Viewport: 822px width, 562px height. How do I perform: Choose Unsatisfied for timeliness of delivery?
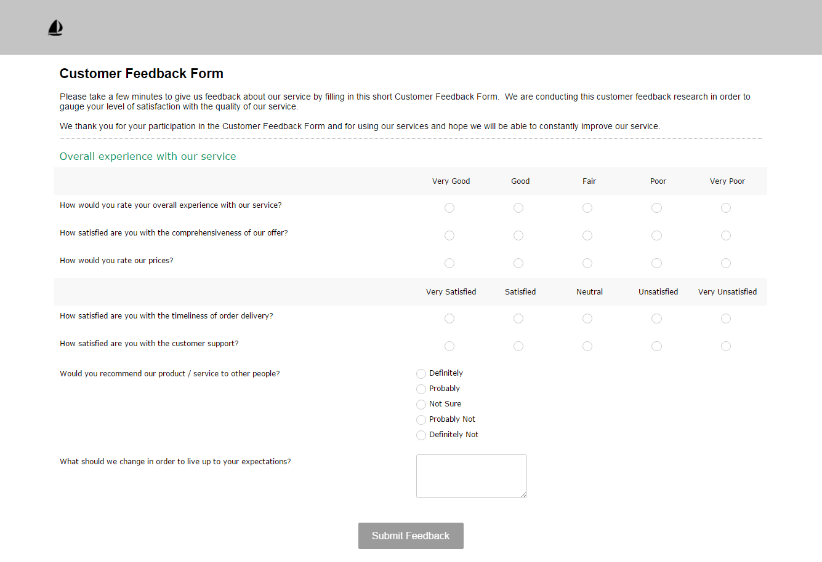tap(657, 319)
